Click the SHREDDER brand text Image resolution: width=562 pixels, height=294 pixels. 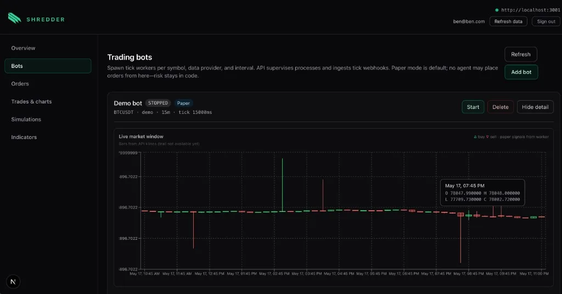pyautogui.click(x=46, y=19)
